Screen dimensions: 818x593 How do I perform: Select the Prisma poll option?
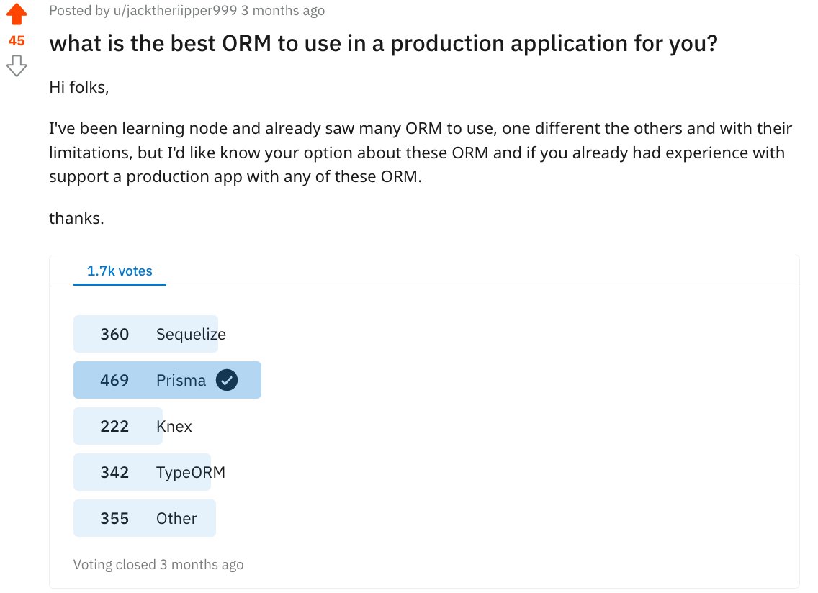(167, 380)
